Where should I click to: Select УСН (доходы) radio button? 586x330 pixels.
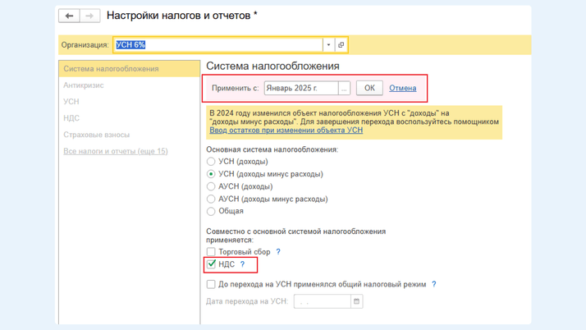[x=212, y=162]
